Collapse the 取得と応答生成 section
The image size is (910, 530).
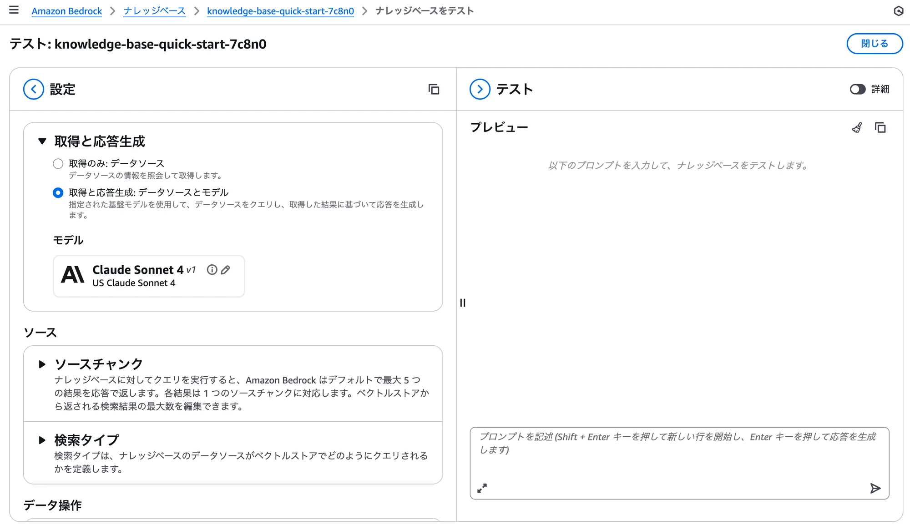click(42, 141)
